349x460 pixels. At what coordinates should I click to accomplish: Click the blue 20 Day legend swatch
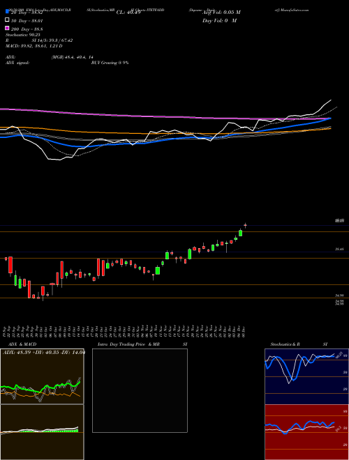[x=8, y=12]
